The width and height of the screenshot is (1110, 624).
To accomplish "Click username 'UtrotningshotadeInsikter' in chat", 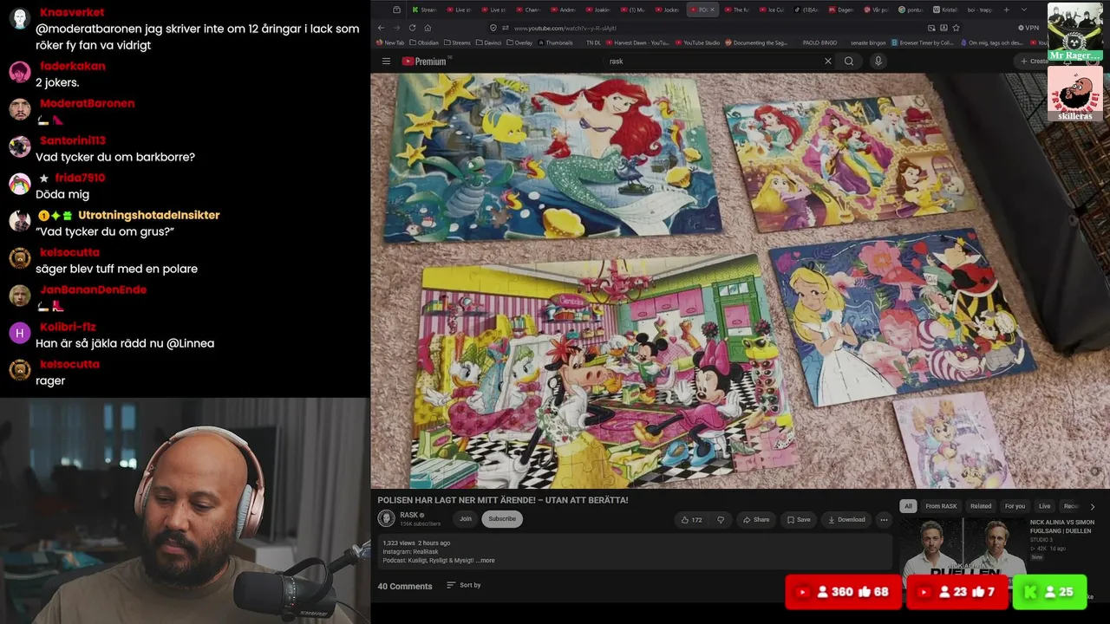I will point(148,215).
